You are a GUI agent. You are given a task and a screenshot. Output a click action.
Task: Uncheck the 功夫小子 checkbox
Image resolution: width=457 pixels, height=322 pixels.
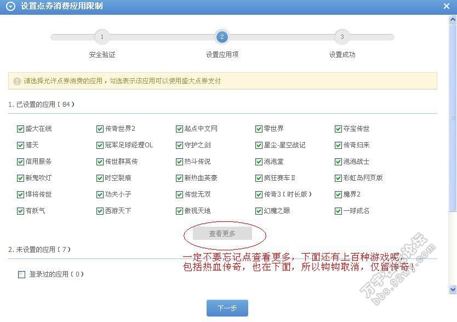coord(100,194)
